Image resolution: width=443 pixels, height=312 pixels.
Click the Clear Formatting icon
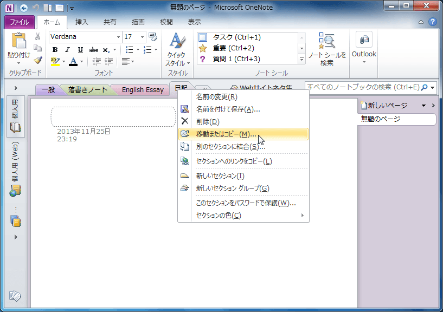(x=153, y=37)
